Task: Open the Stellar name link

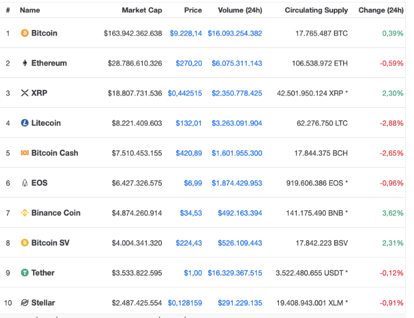Action: coord(43,302)
